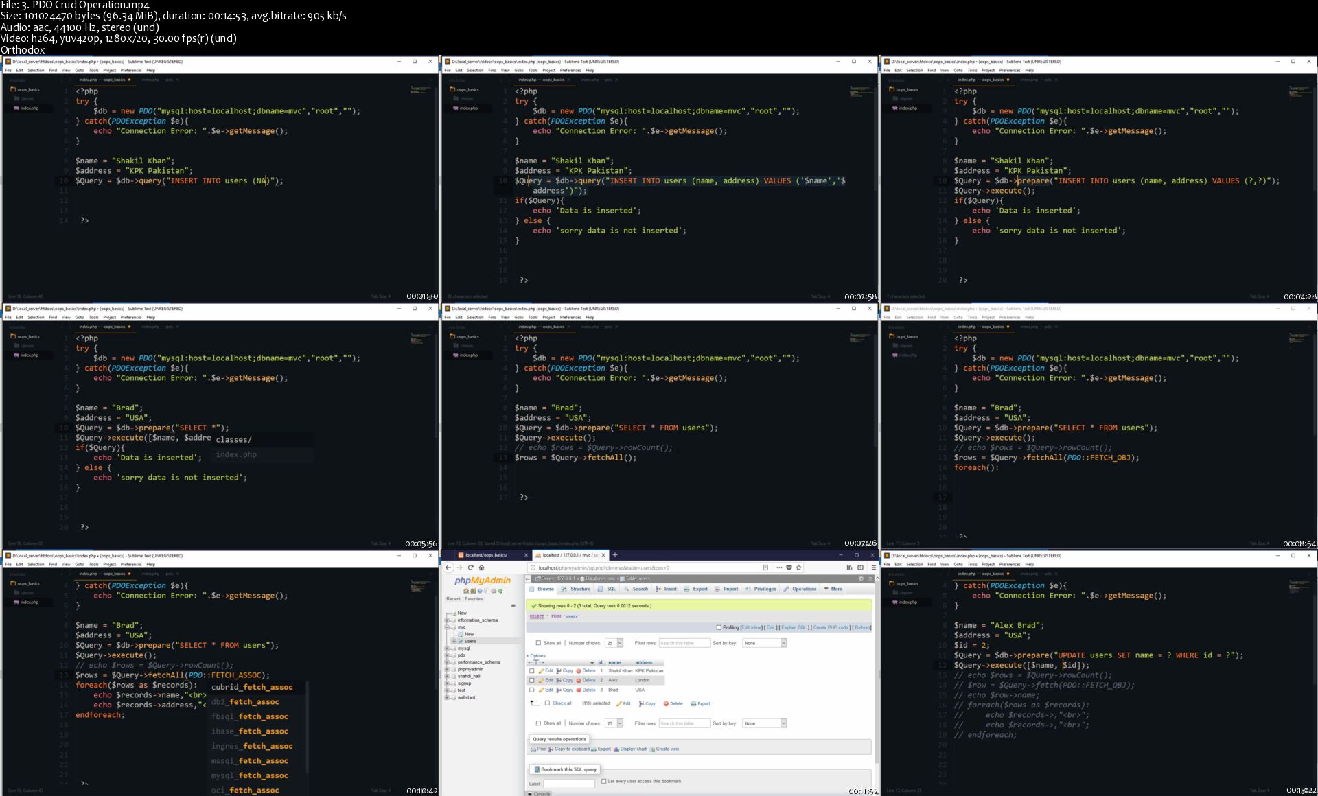Open Preferences menu in the 00:01:30 Sublime frame
1318x796 pixels.
coord(131,70)
